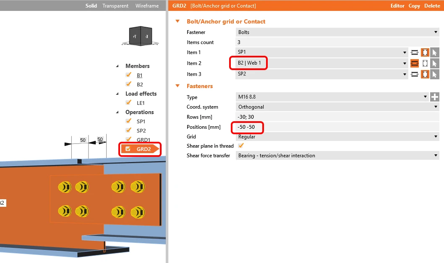Click the Item 2 plate rectangle icon
This screenshot has height=263, width=444.
tap(425, 63)
